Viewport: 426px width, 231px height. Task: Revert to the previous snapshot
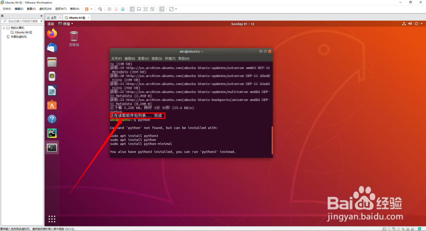pyautogui.click(x=116, y=9)
